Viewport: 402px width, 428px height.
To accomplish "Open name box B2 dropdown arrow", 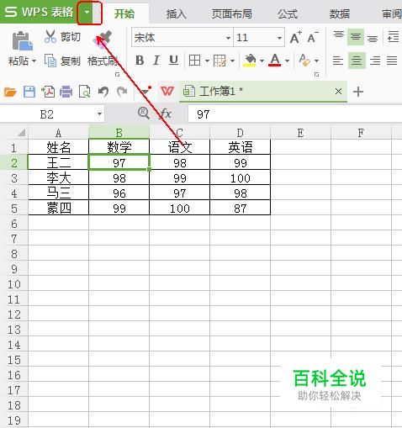I will click(99, 114).
